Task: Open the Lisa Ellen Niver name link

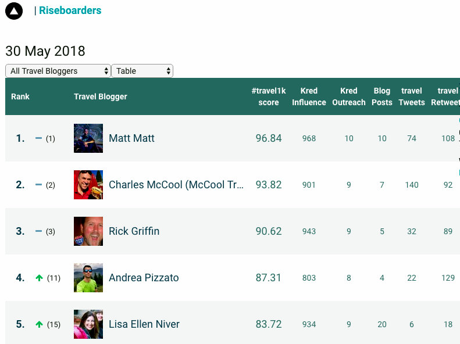Action: (144, 324)
